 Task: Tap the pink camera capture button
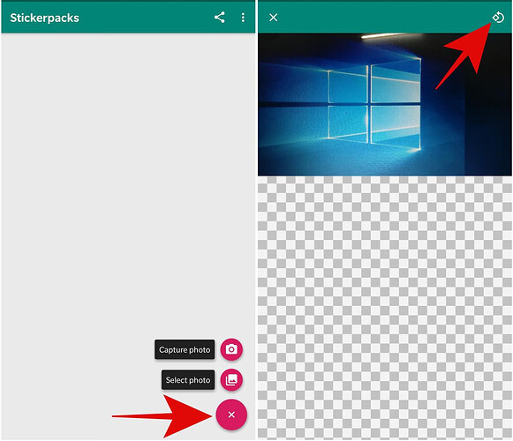(x=231, y=349)
